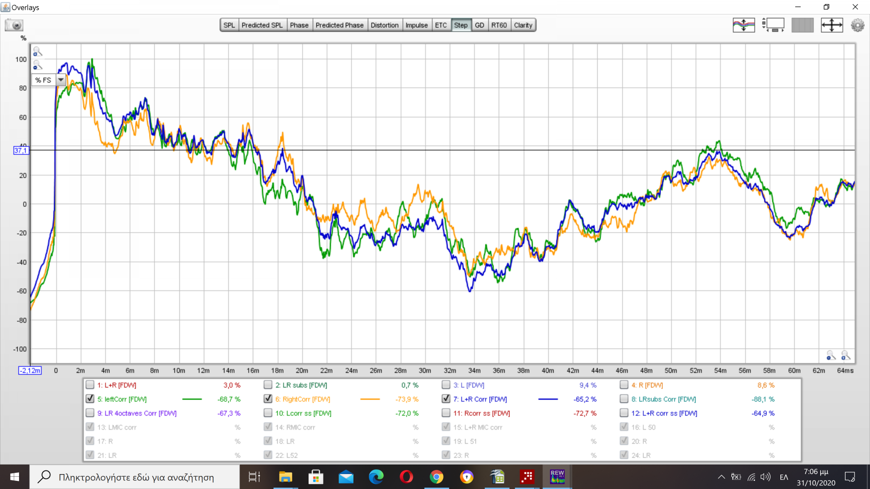Open the RT60 overlay tab

pos(499,25)
